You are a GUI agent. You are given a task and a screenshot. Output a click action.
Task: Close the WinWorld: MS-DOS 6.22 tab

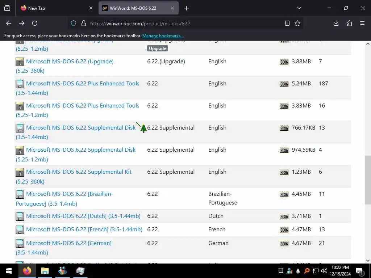pyautogui.click(x=172, y=8)
